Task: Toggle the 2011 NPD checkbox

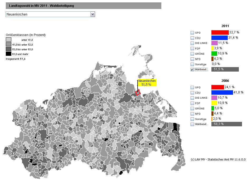Action: (192, 59)
